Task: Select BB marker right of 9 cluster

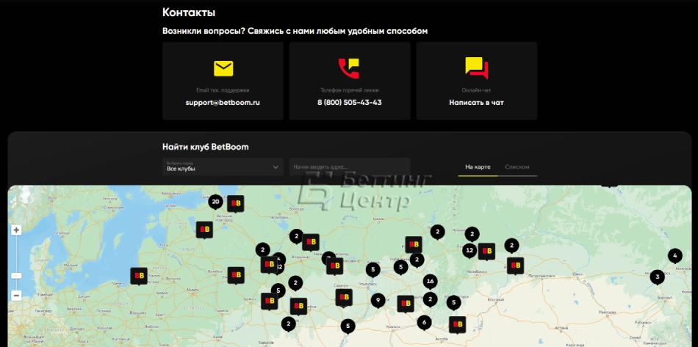Action: point(406,304)
